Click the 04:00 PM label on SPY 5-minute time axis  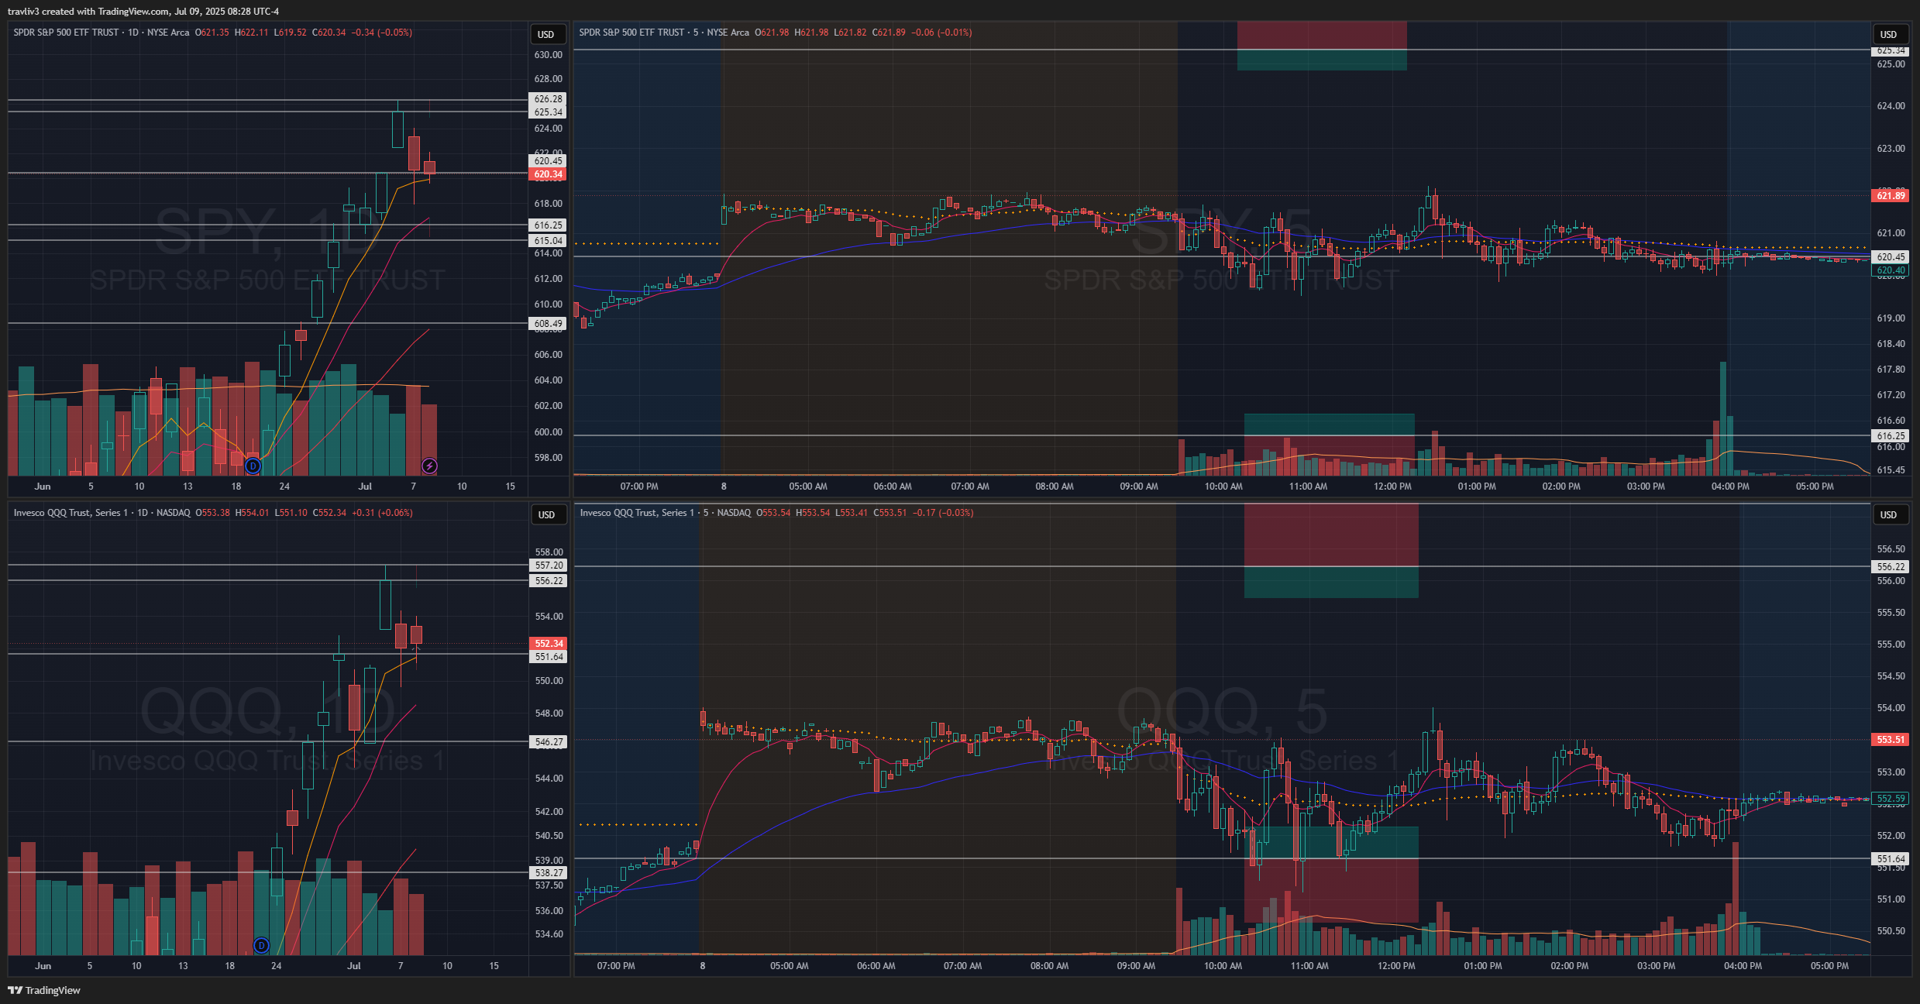click(1730, 487)
